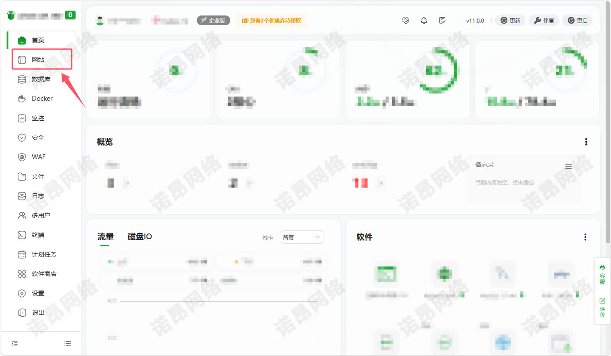Click the 重启 restart button

pyautogui.click(x=577, y=20)
